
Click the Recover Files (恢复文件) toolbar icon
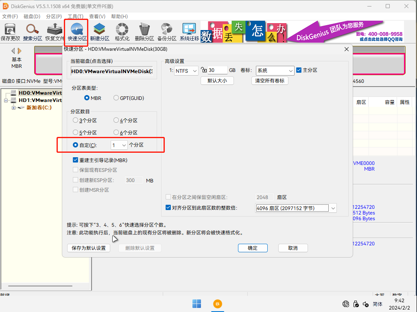[x=55, y=32]
